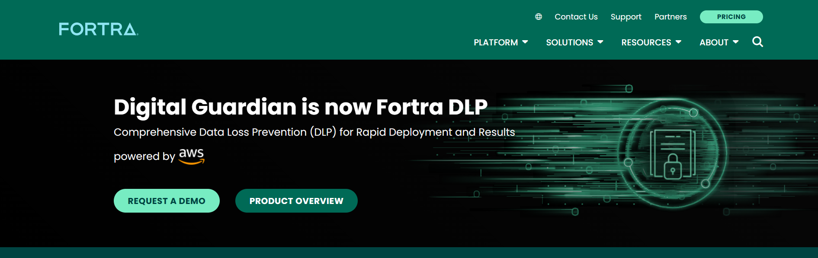Click the 'powered by' text

(144, 156)
